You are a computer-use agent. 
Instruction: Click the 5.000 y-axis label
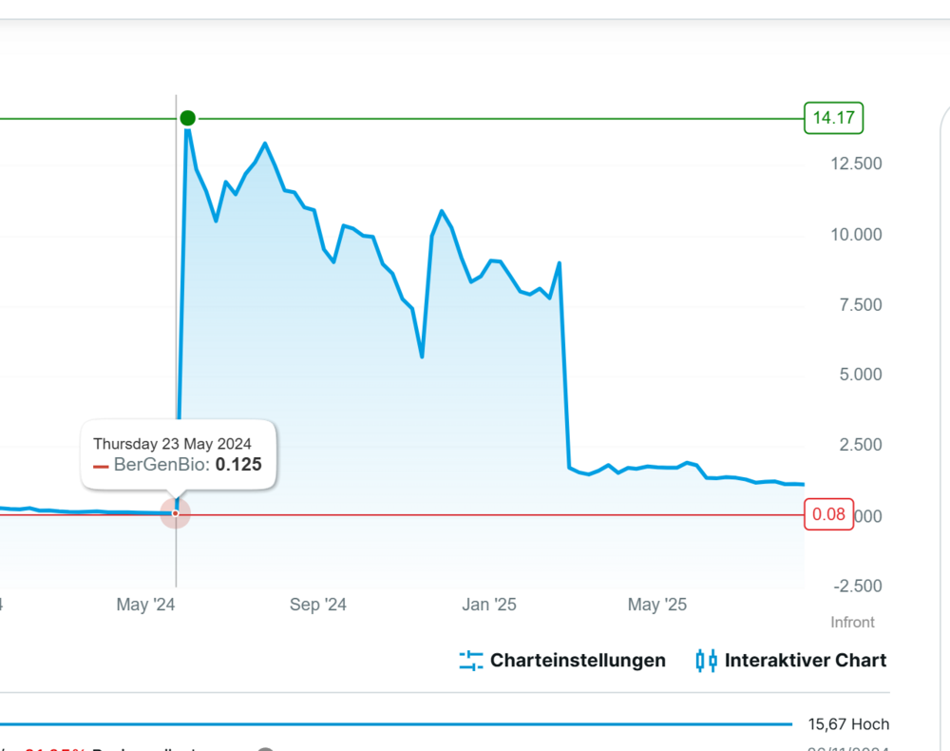tap(861, 375)
